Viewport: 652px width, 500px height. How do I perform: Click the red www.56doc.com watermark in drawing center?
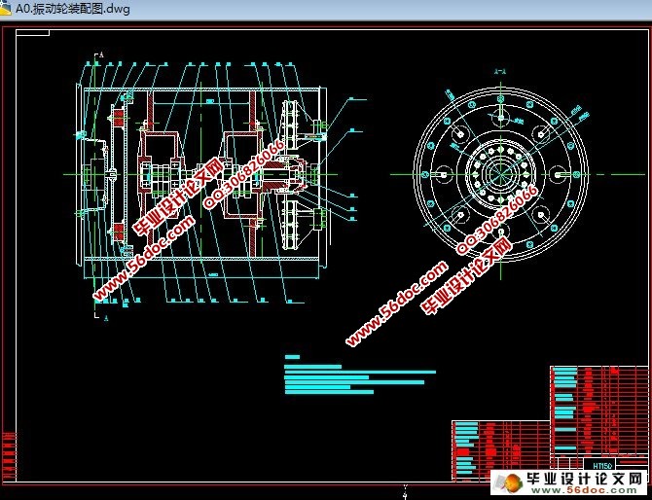coord(396,303)
